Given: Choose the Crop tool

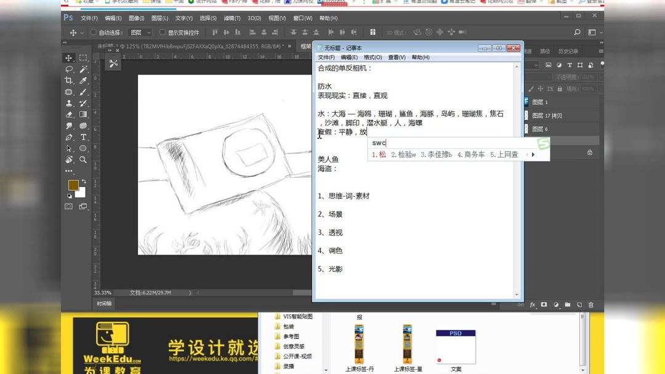Looking at the screenshot, I should point(69,81).
